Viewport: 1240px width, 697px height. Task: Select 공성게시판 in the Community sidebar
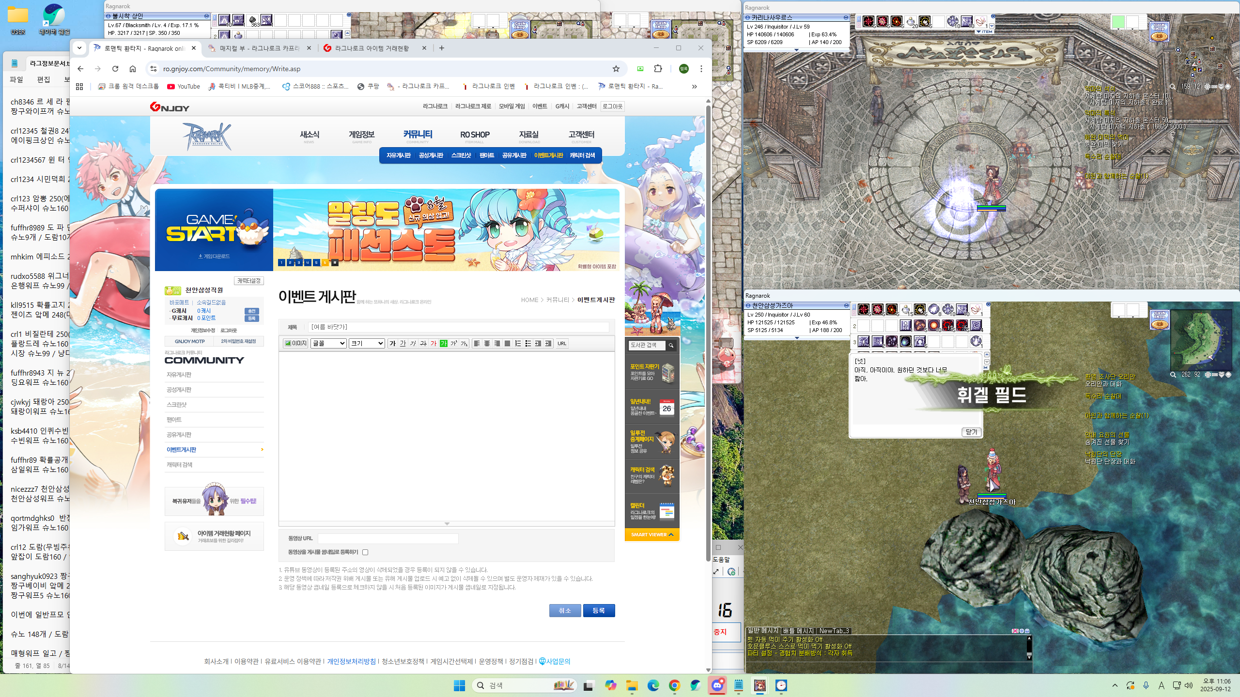click(179, 390)
